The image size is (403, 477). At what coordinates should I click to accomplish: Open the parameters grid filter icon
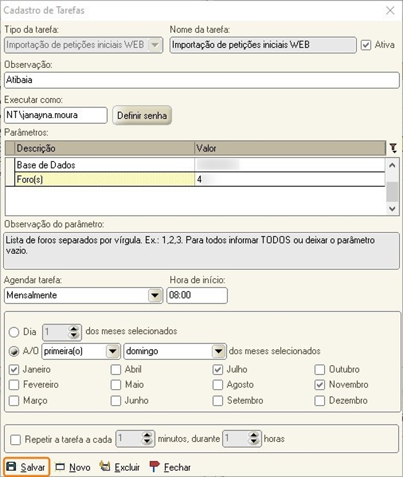(x=393, y=148)
